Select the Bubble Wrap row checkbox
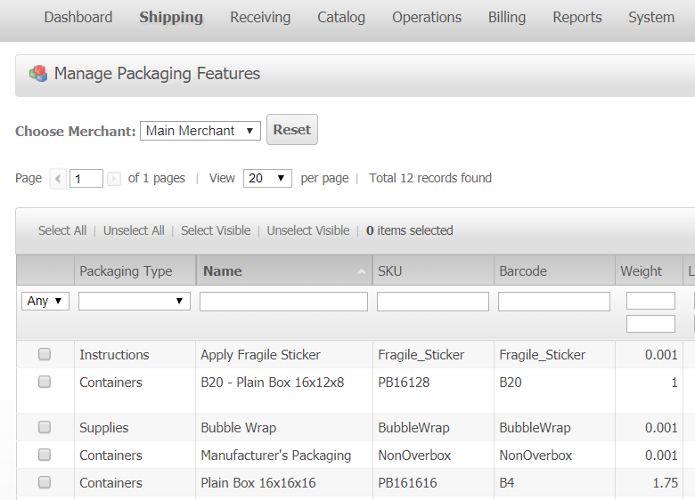The height and width of the screenshot is (500, 695). click(x=45, y=428)
